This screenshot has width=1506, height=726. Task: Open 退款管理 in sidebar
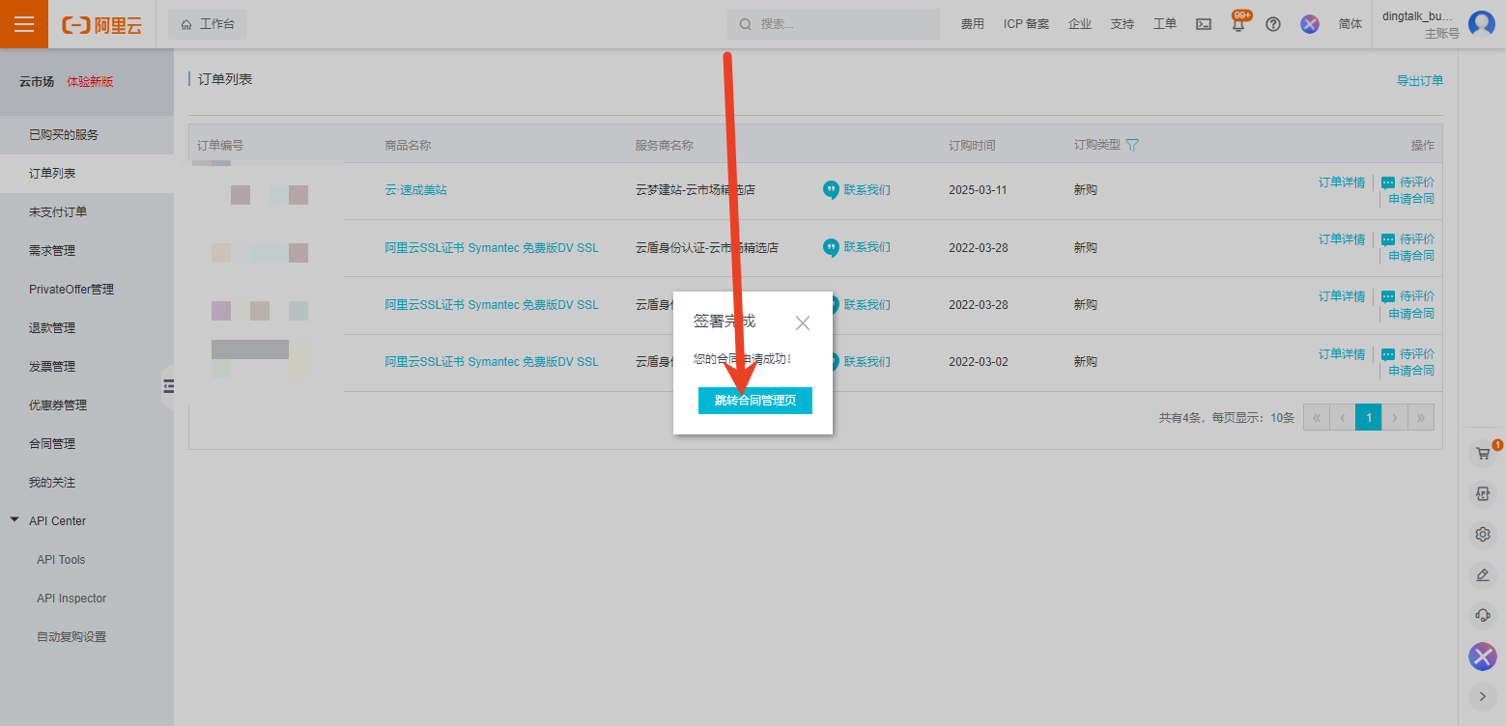pyautogui.click(x=87, y=328)
